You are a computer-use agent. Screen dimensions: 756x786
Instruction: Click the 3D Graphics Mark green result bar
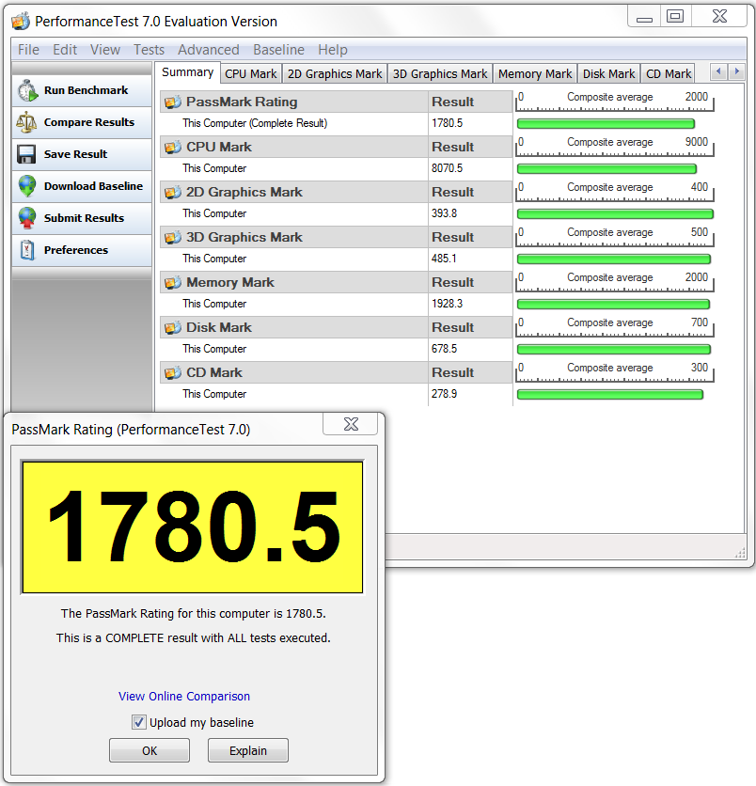[614, 259]
